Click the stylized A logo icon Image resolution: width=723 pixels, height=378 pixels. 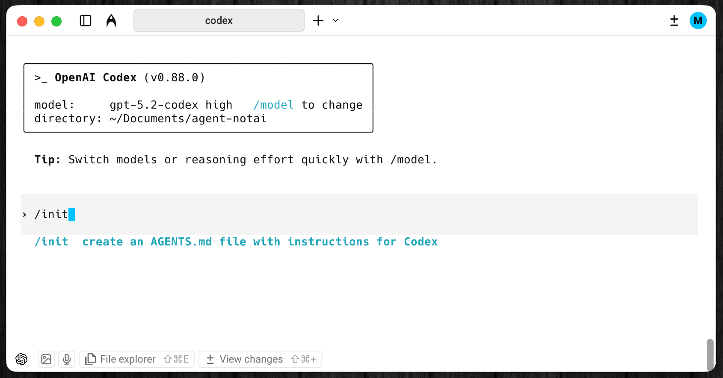click(111, 21)
